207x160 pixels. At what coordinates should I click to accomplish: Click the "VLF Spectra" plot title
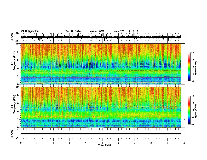click(30, 31)
